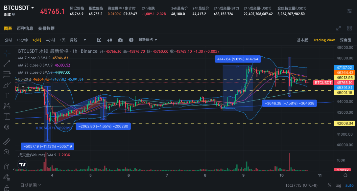
Task: Open the 最新价格 price type dropdown
Action: point(148,40)
